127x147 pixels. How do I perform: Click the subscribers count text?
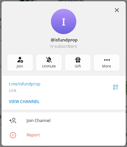pyautogui.click(x=64, y=46)
